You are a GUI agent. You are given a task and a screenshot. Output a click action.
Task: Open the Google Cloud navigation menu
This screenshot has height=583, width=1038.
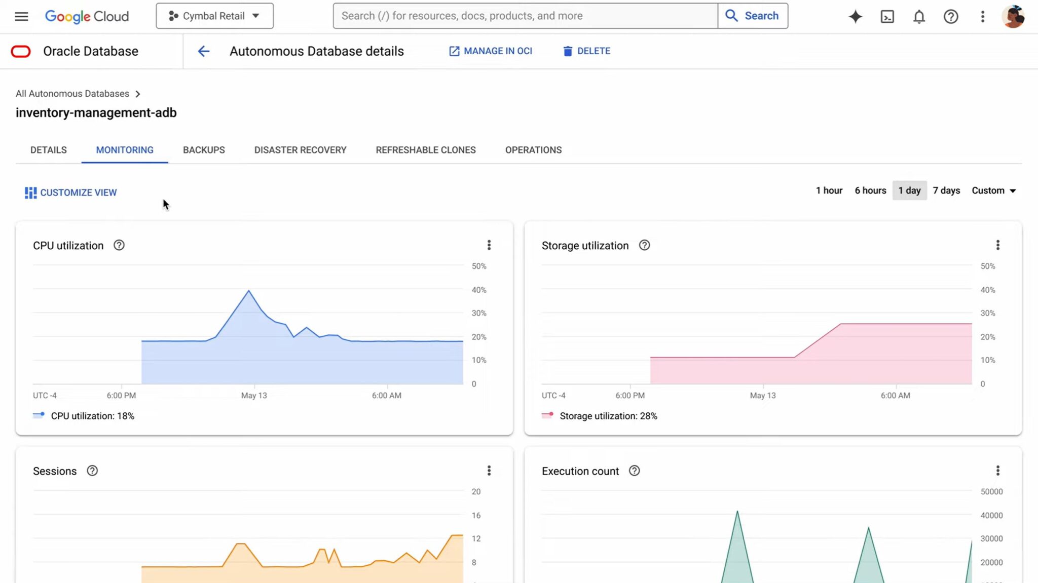pyautogui.click(x=21, y=16)
